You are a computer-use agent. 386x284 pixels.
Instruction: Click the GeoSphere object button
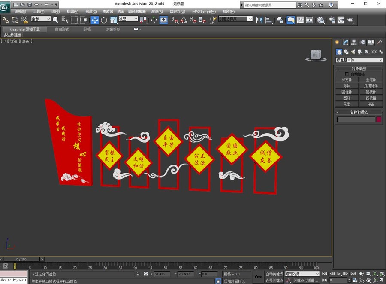coord(371,86)
